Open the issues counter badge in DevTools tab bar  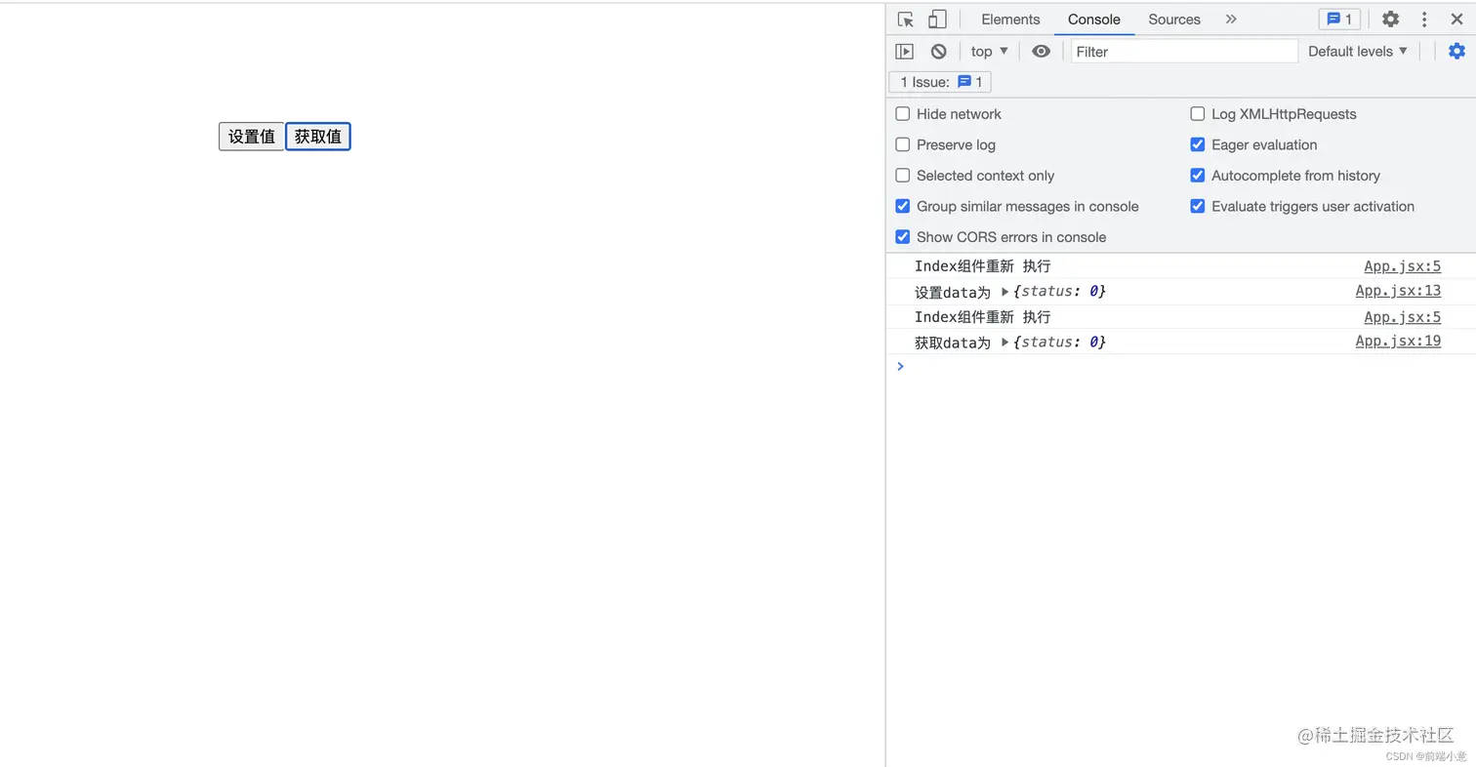[x=1339, y=20]
